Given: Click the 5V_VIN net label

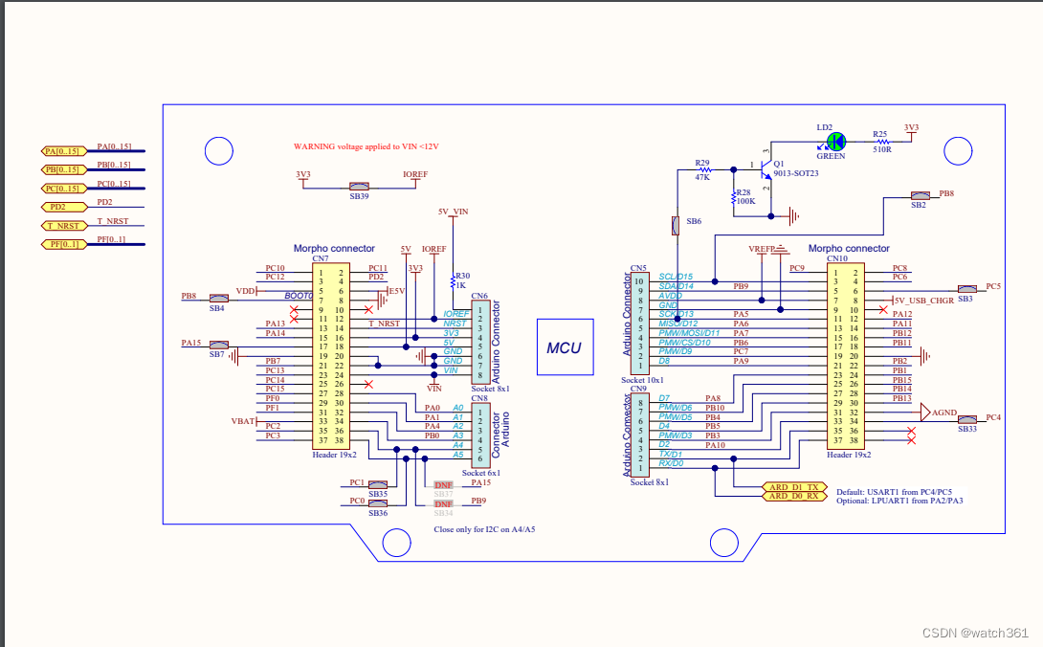Looking at the screenshot, I should coord(453,212).
